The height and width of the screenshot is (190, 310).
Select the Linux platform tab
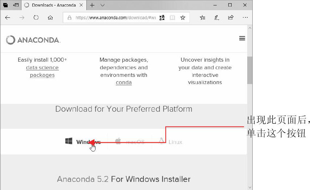[x=170, y=142]
